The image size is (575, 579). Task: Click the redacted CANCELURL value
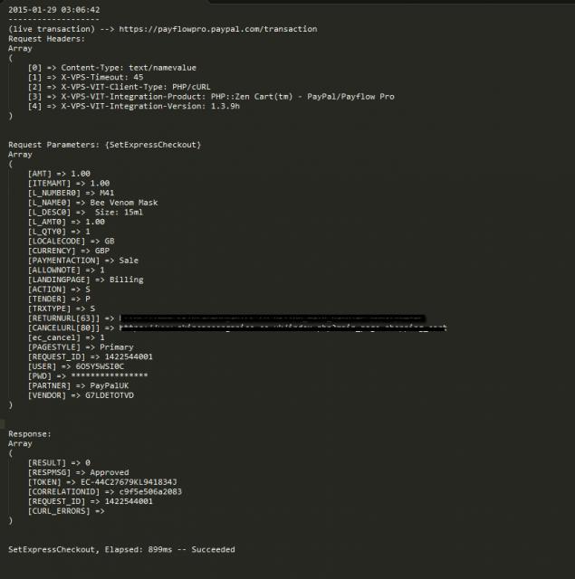tap(283, 327)
